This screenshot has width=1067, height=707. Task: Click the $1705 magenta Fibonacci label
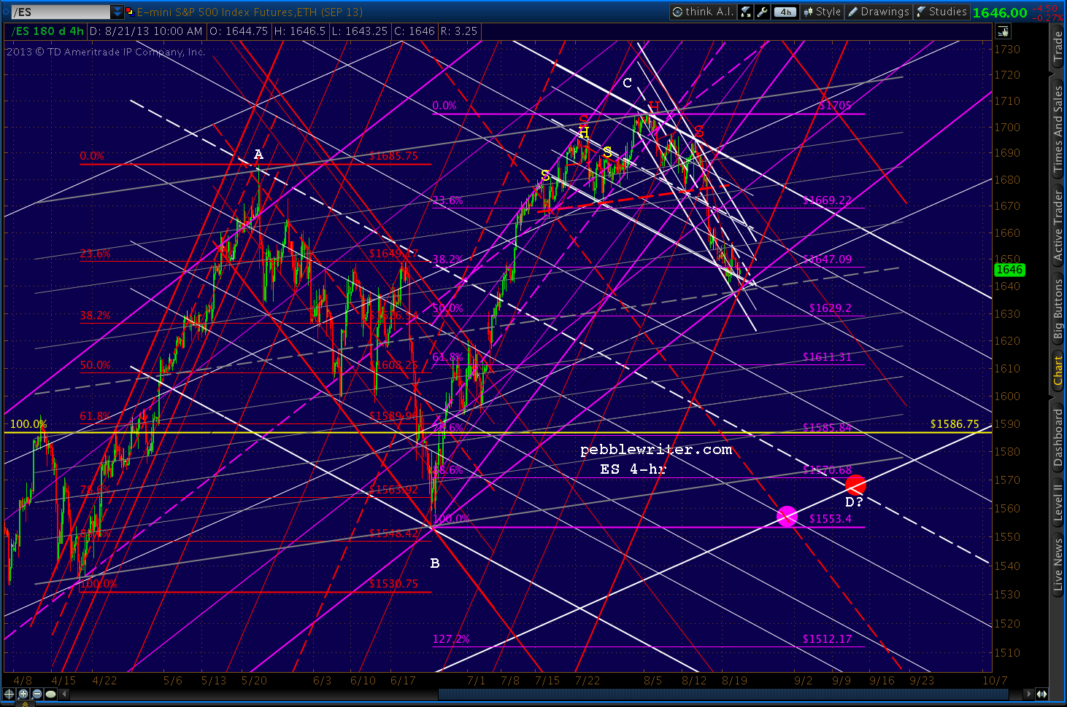tap(835, 106)
